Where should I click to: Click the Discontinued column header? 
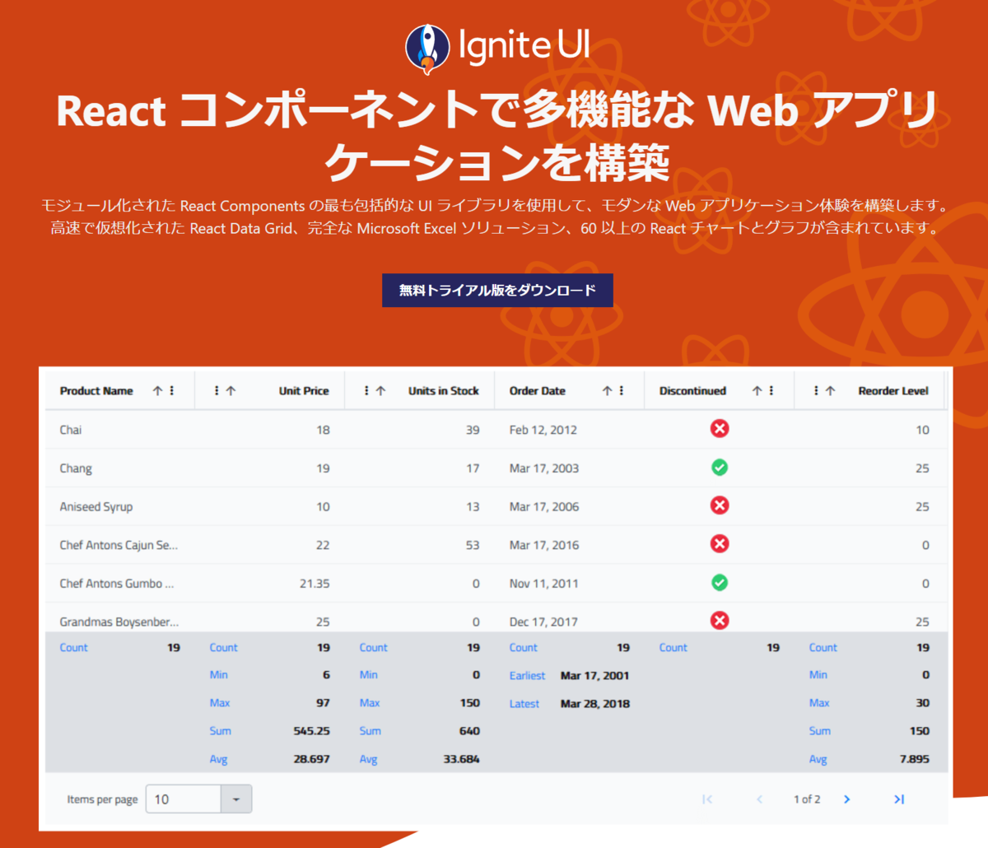coord(692,391)
